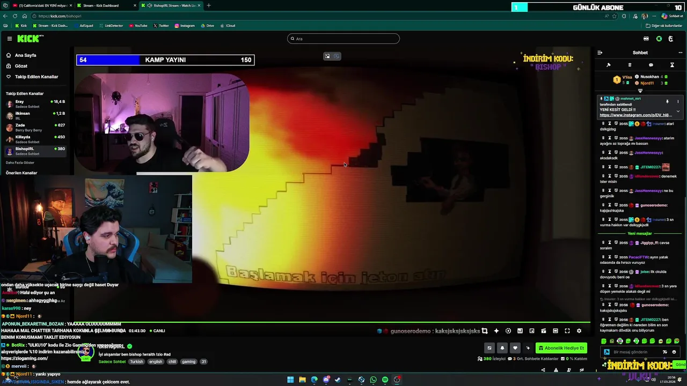Viewport: 687px width, 386px height.
Task: Click the Turkish tag under stream title
Action: click(136, 362)
